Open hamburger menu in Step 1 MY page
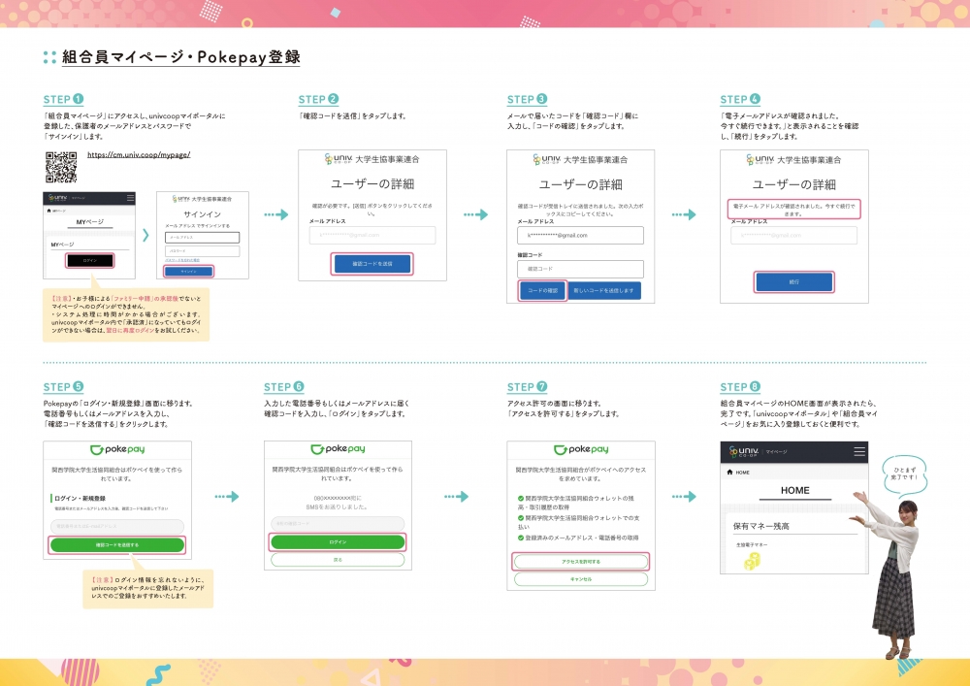This screenshot has height=686, width=970. [131, 198]
